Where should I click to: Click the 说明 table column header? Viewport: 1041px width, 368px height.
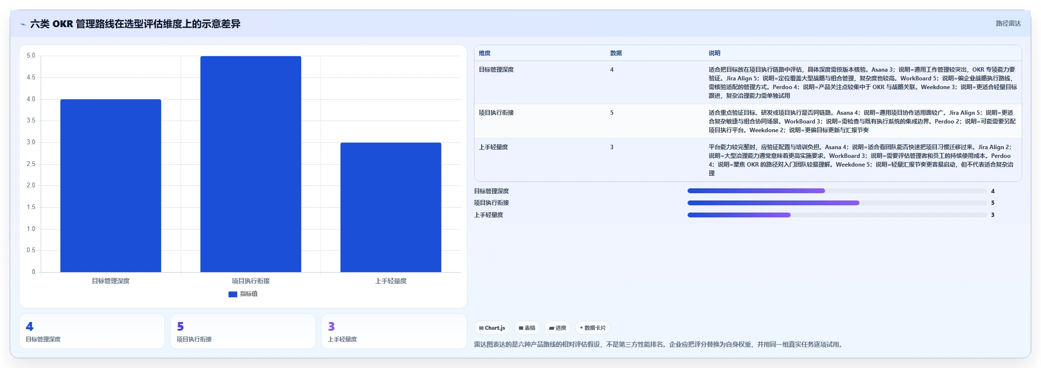715,53
